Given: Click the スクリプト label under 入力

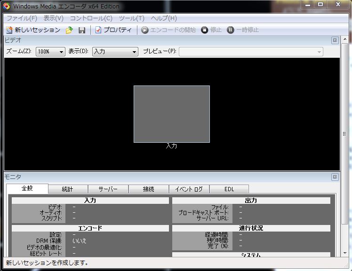Looking at the screenshot, I should coord(51,218).
